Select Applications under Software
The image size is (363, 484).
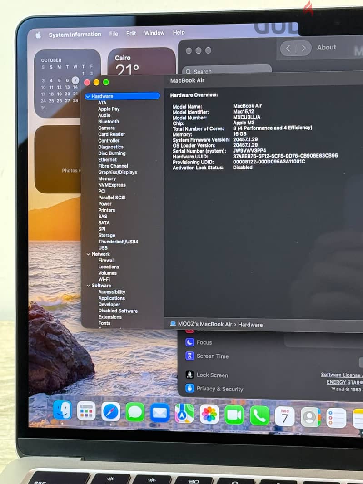click(111, 298)
